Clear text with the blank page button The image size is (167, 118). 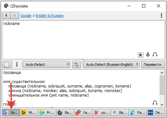point(7,65)
